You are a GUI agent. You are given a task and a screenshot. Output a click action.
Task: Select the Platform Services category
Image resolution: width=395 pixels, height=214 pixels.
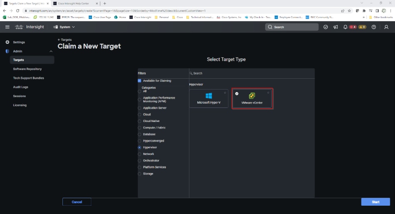click(139, 167)
